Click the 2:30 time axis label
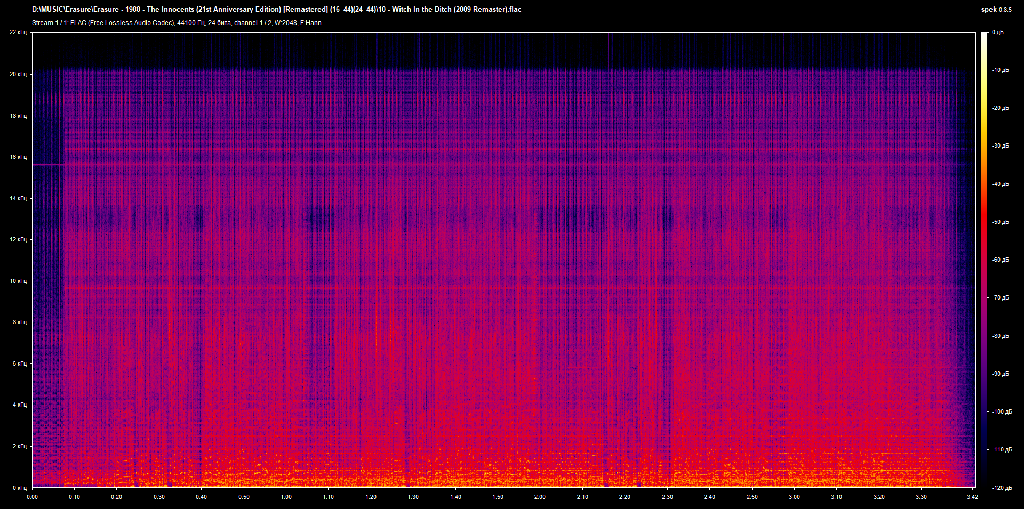Image resolution: width=1024 pixels, height=509 pixels. [x=667, y=497]
